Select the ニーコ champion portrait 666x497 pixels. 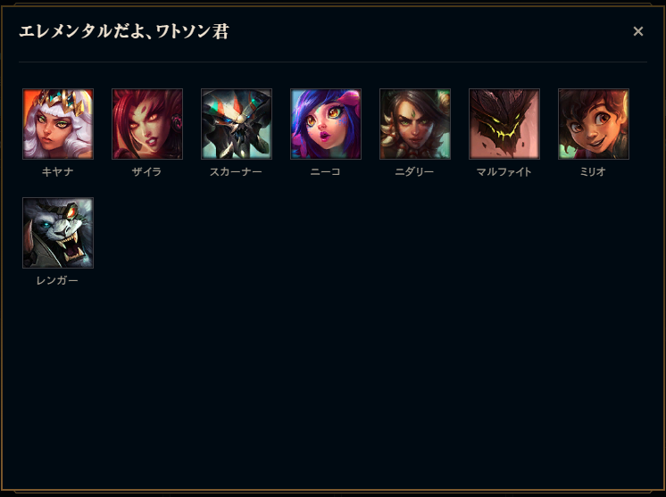pos(326,124)
